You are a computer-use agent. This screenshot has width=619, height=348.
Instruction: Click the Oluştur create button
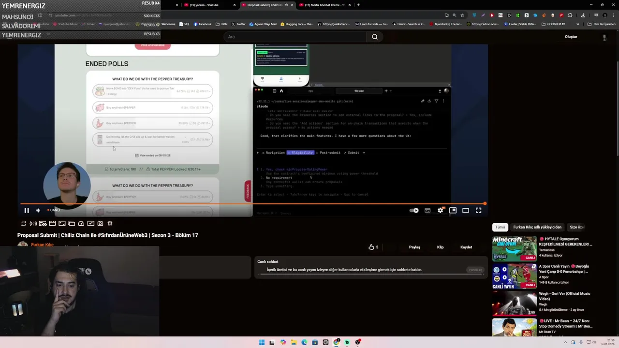click(x=571, y=37)
